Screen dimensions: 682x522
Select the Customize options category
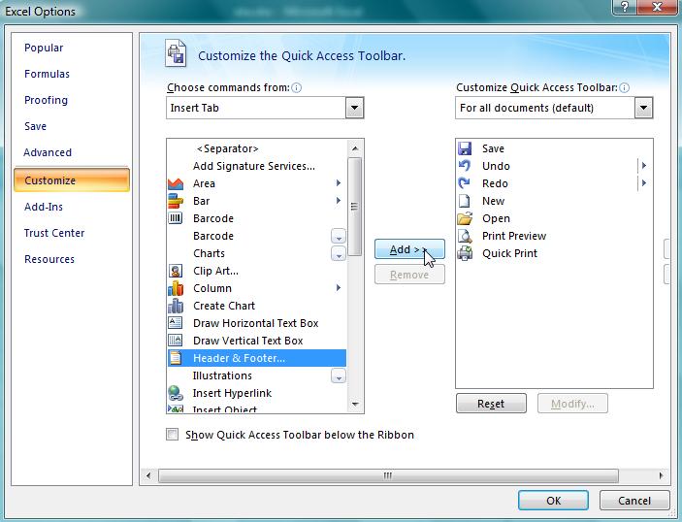[x=72, y=180]
